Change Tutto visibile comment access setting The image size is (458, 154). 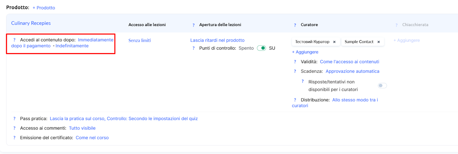(x=82, y=128)
